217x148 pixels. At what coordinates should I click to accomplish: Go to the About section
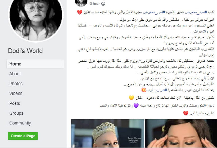(x=15, y=74)
